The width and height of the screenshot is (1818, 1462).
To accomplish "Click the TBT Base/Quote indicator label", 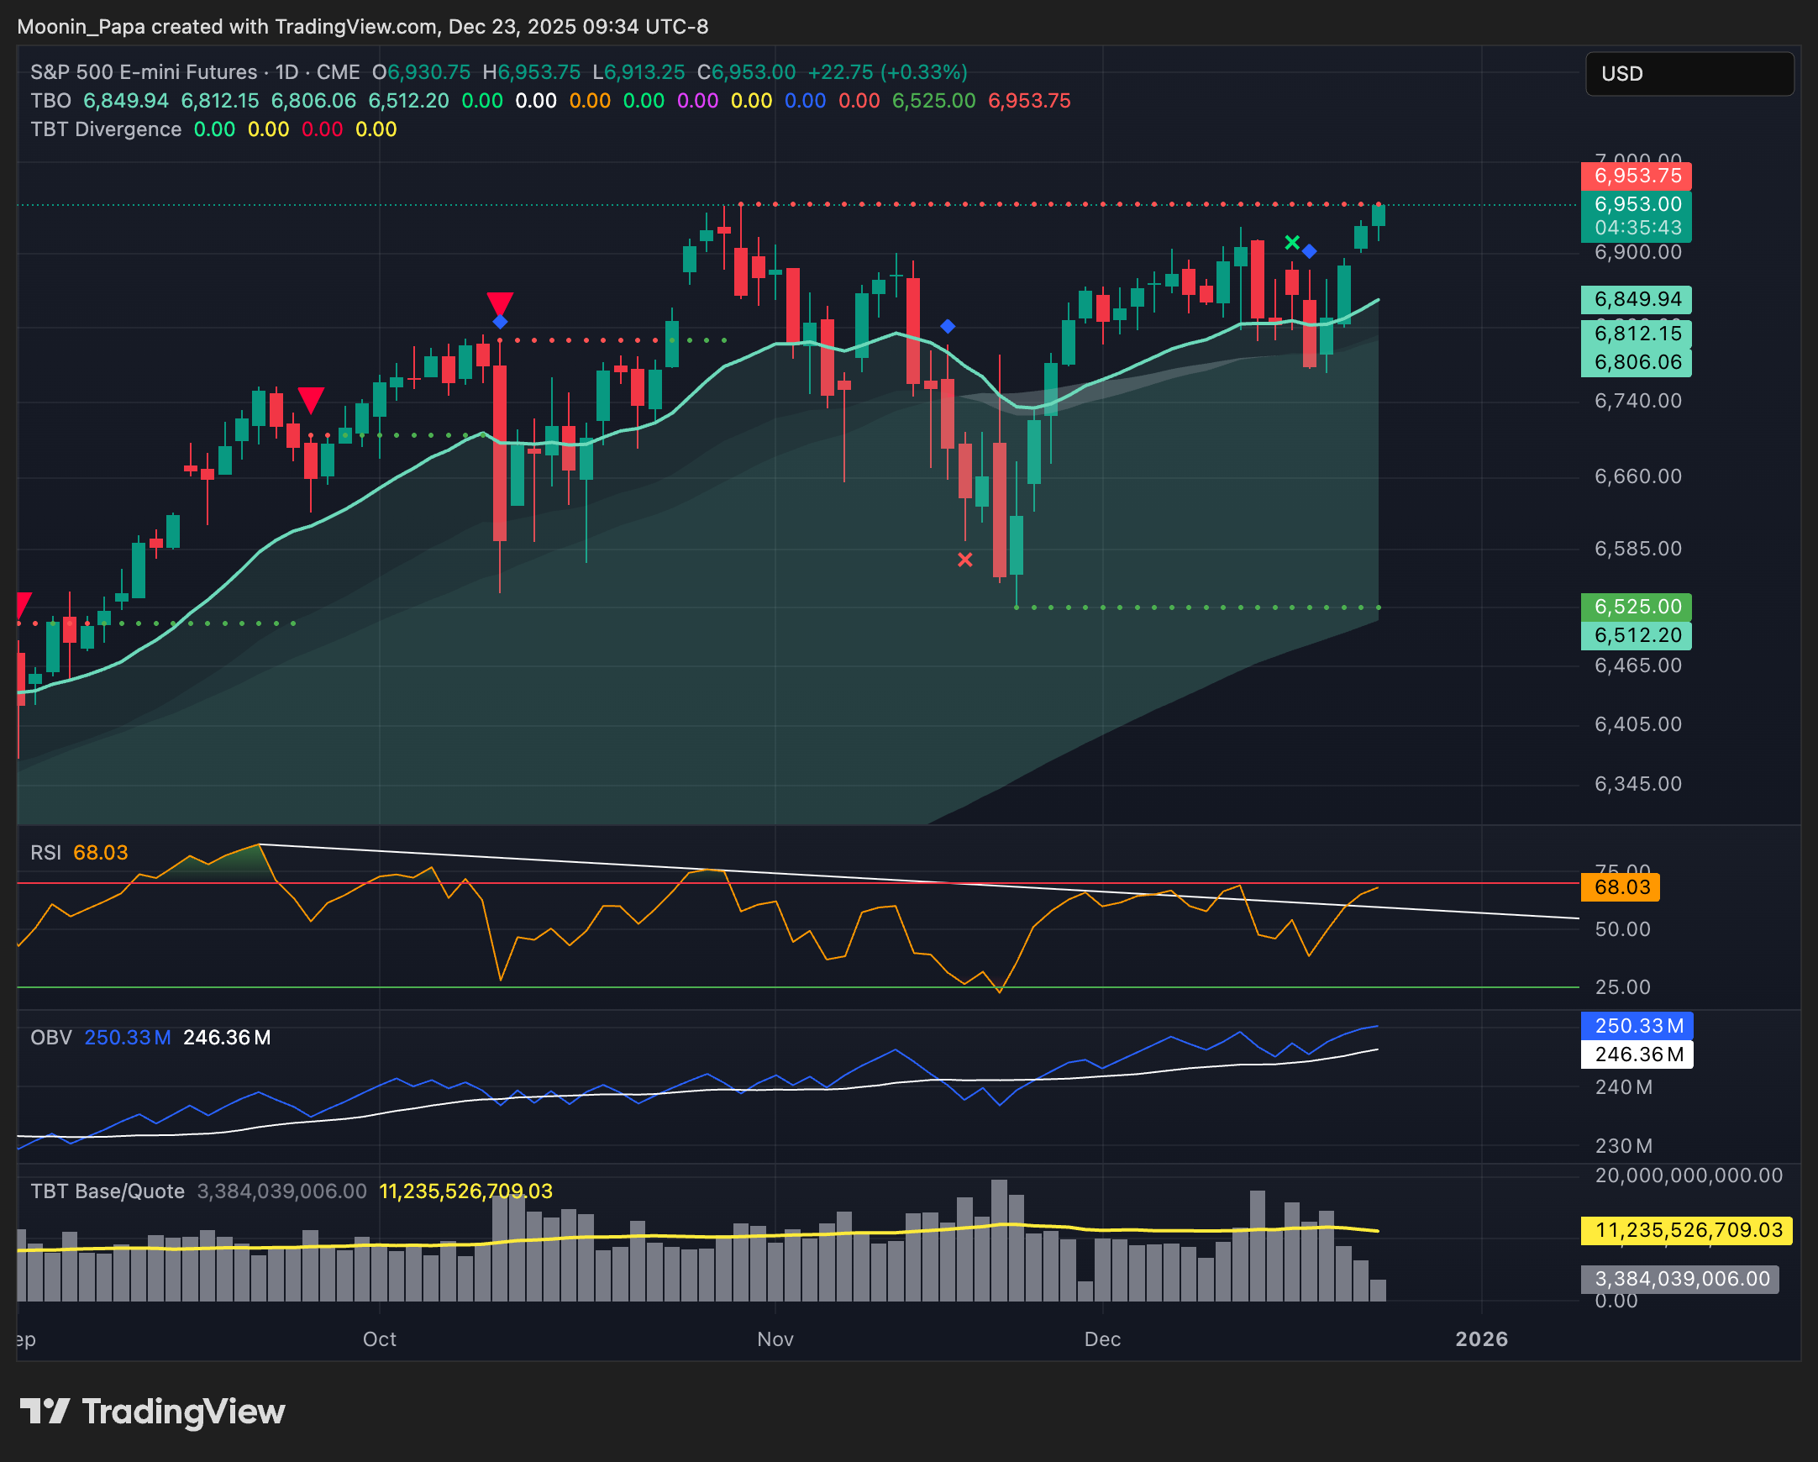I will [x=106, y=1191].
